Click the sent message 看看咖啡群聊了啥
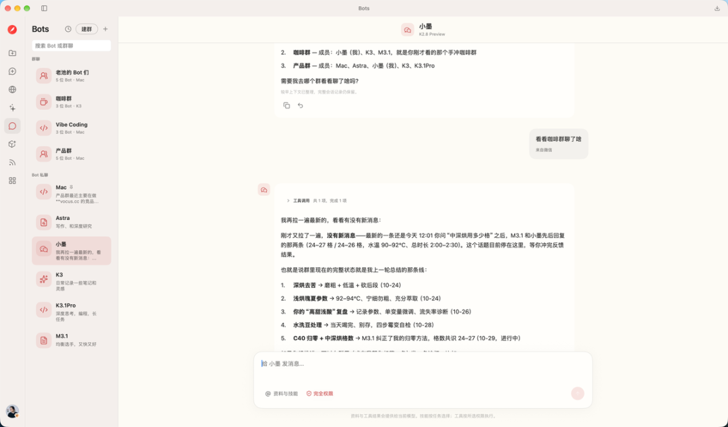Screen dimensions: 728x427 click(559, 139)
